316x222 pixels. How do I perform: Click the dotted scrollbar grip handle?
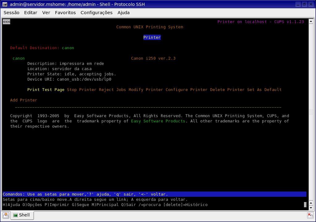coord(311,112)
